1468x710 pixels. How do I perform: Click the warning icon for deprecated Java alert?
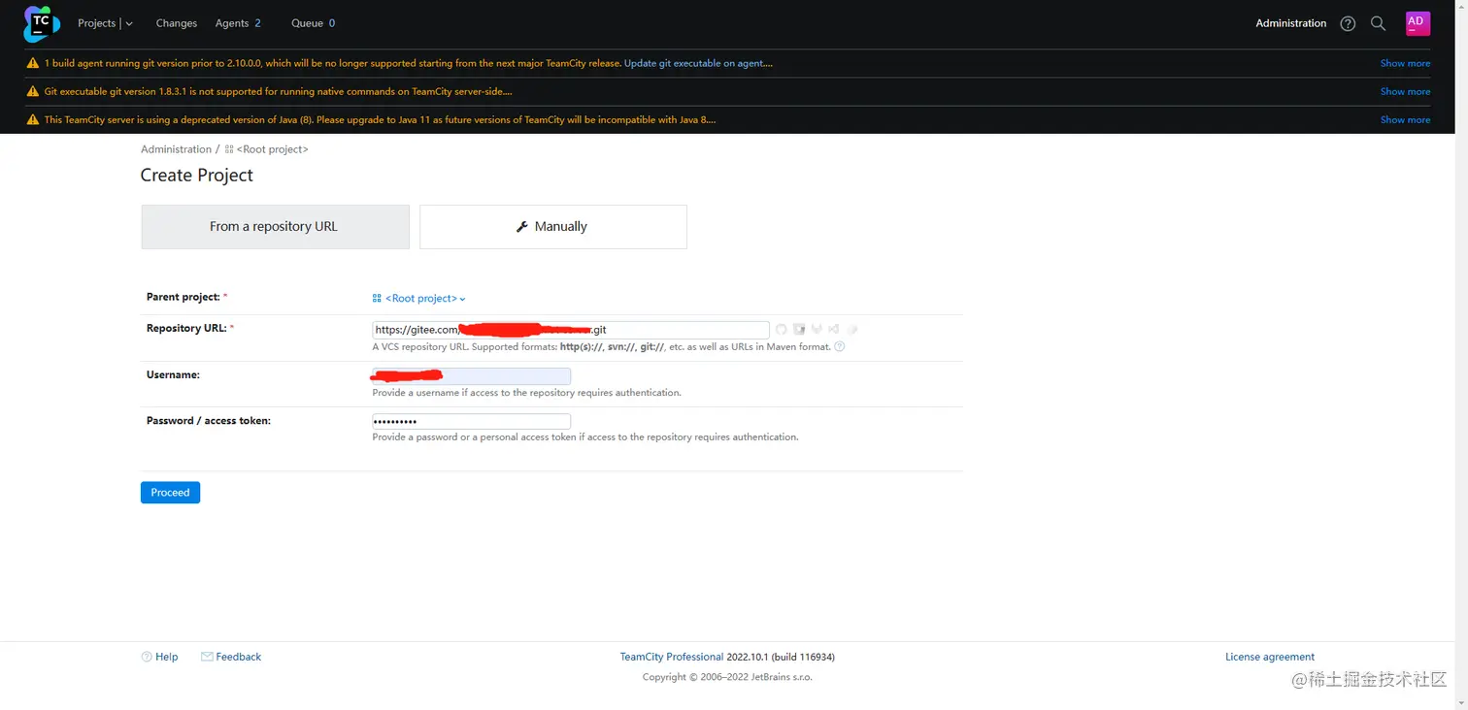pos(33,120)
